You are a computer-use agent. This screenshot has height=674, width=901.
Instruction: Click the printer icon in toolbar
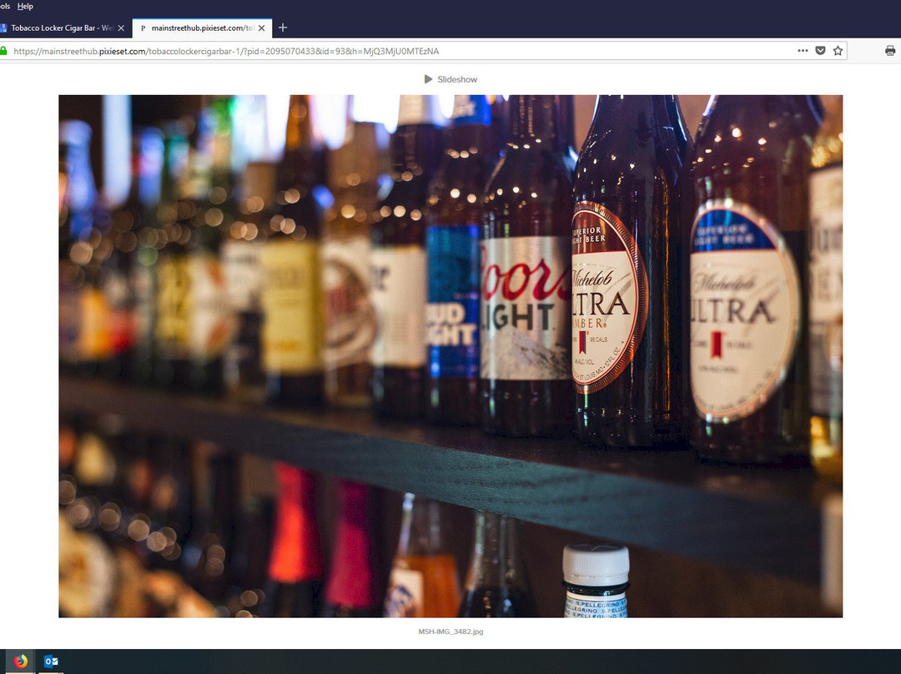[x=890, y=51]
